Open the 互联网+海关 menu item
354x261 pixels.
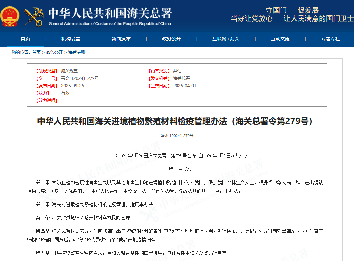click(x=226, y=39)
